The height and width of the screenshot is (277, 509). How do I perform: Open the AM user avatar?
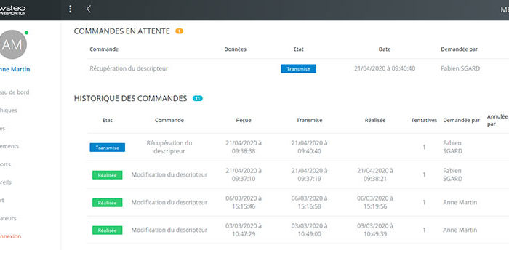13,44
